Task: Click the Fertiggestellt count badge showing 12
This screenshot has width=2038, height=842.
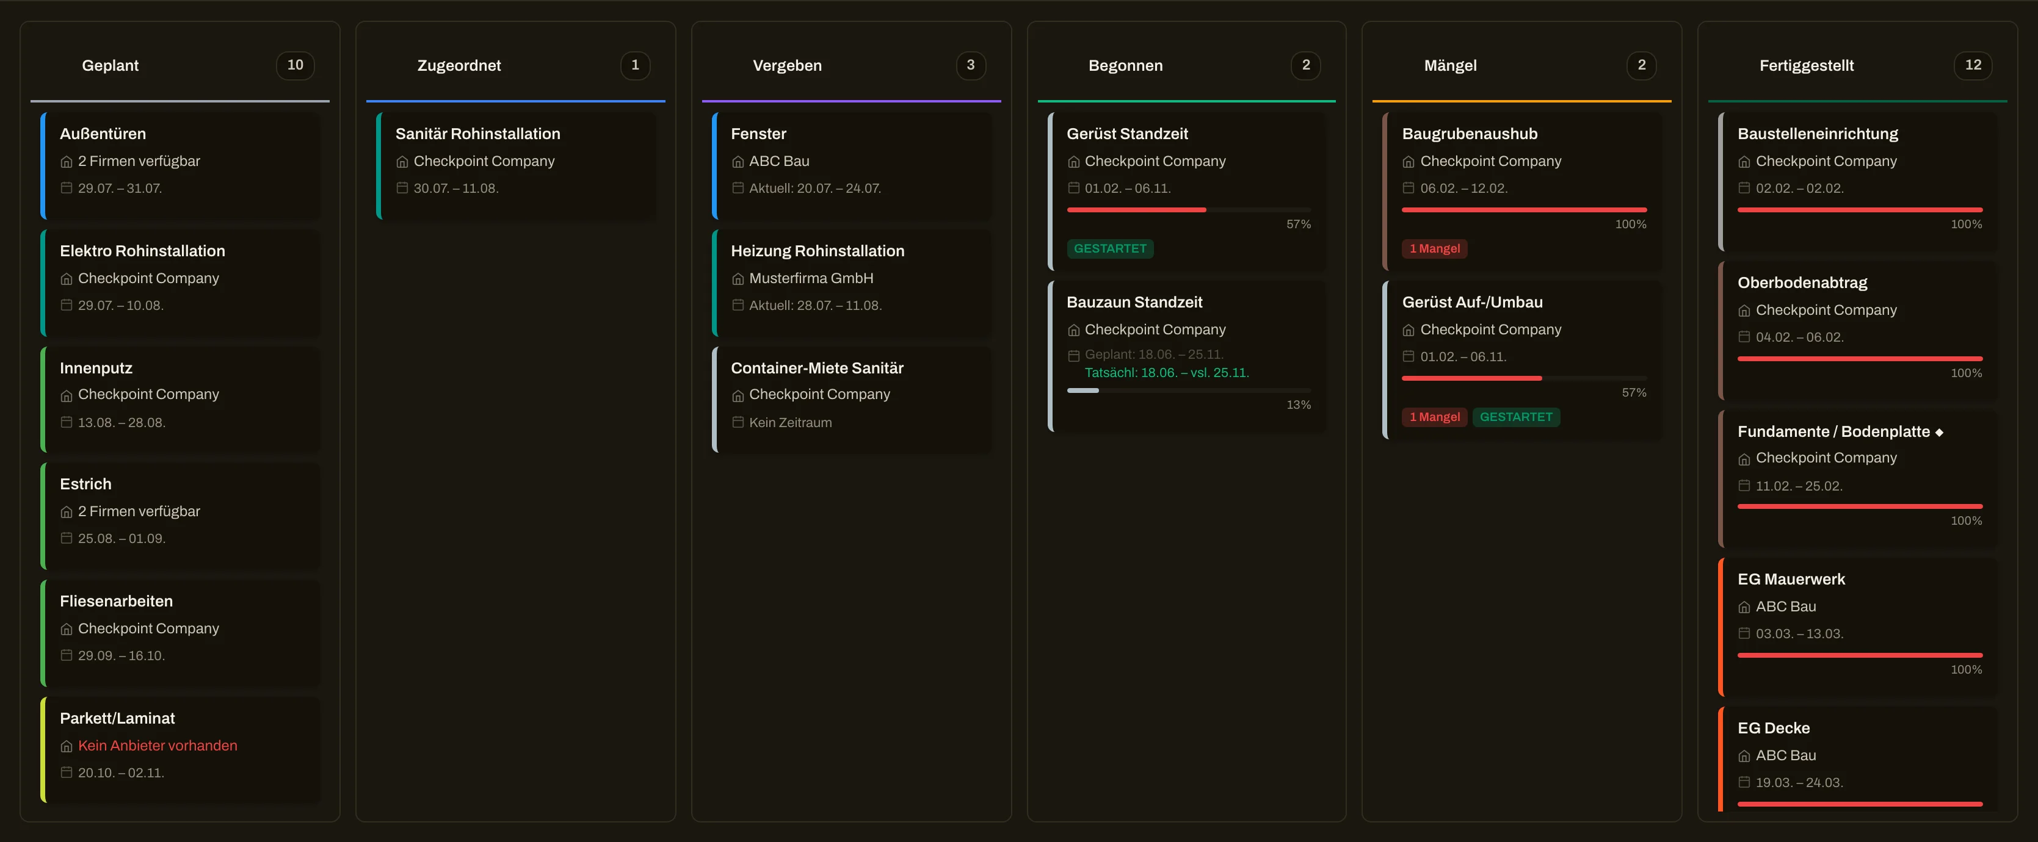Action: (1973, 65)
